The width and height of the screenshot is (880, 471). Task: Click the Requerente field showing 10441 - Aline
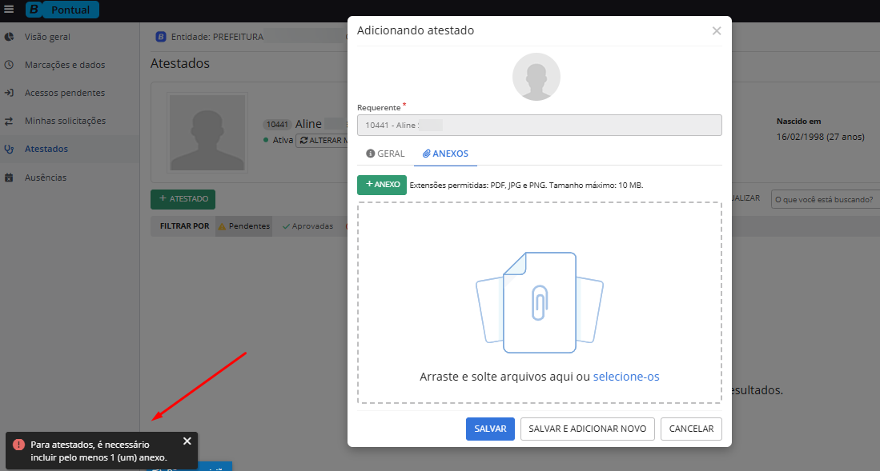point(540,125)
